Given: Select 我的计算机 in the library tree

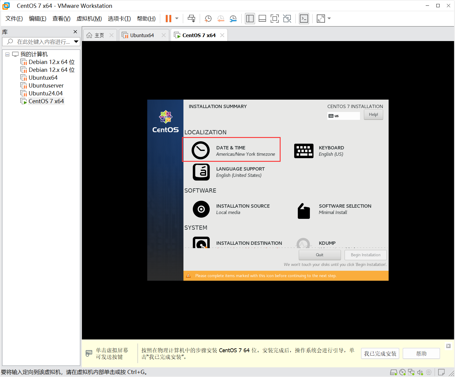Looking at the screenshot, I should [x=34, y=54].
